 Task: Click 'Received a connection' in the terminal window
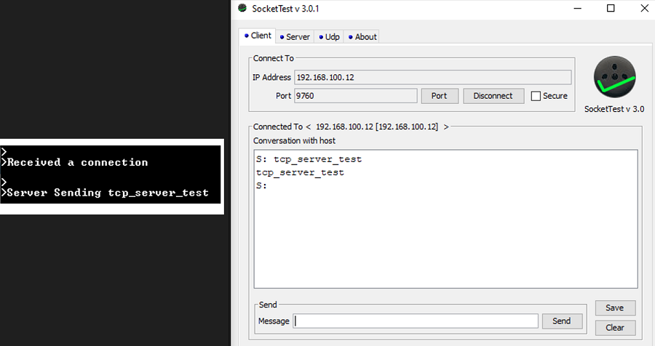coord(78,162)
